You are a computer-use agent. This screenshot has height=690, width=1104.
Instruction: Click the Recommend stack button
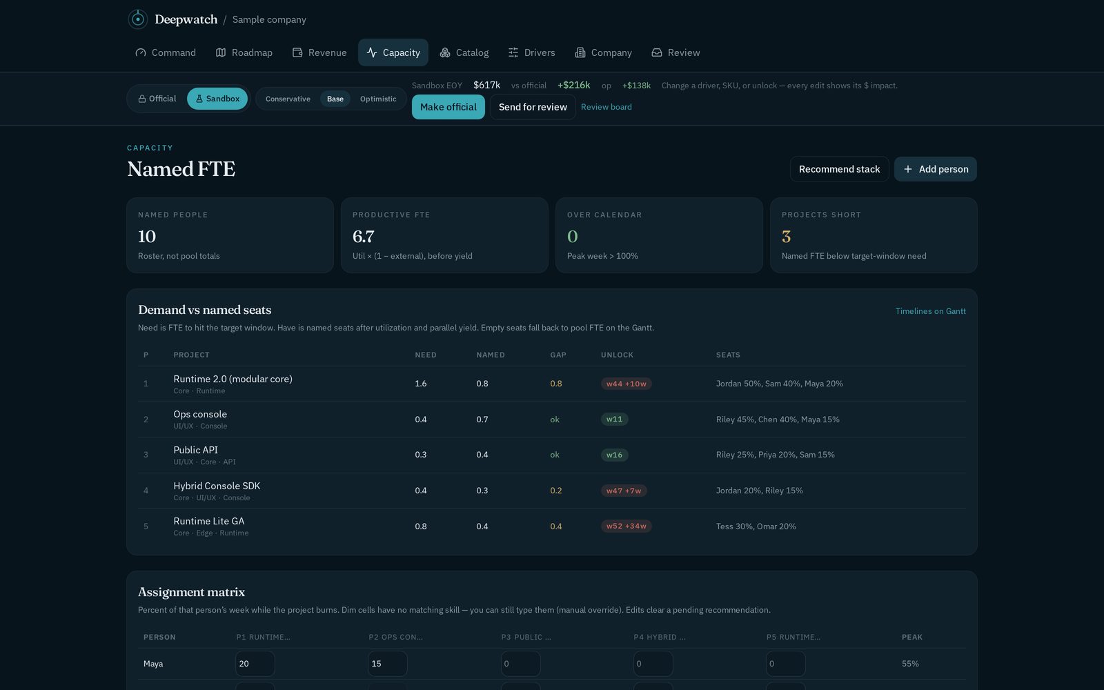point(839,169)
